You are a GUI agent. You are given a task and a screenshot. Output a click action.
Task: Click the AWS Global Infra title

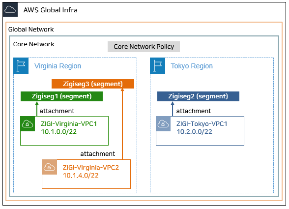click(50, 10)
